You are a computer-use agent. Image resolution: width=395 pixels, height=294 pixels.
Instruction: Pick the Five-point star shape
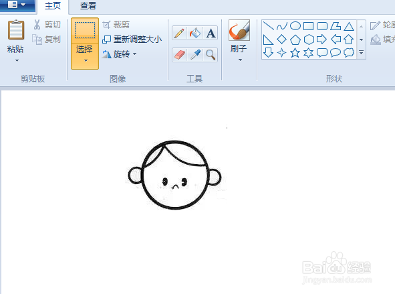click(295, 53)
